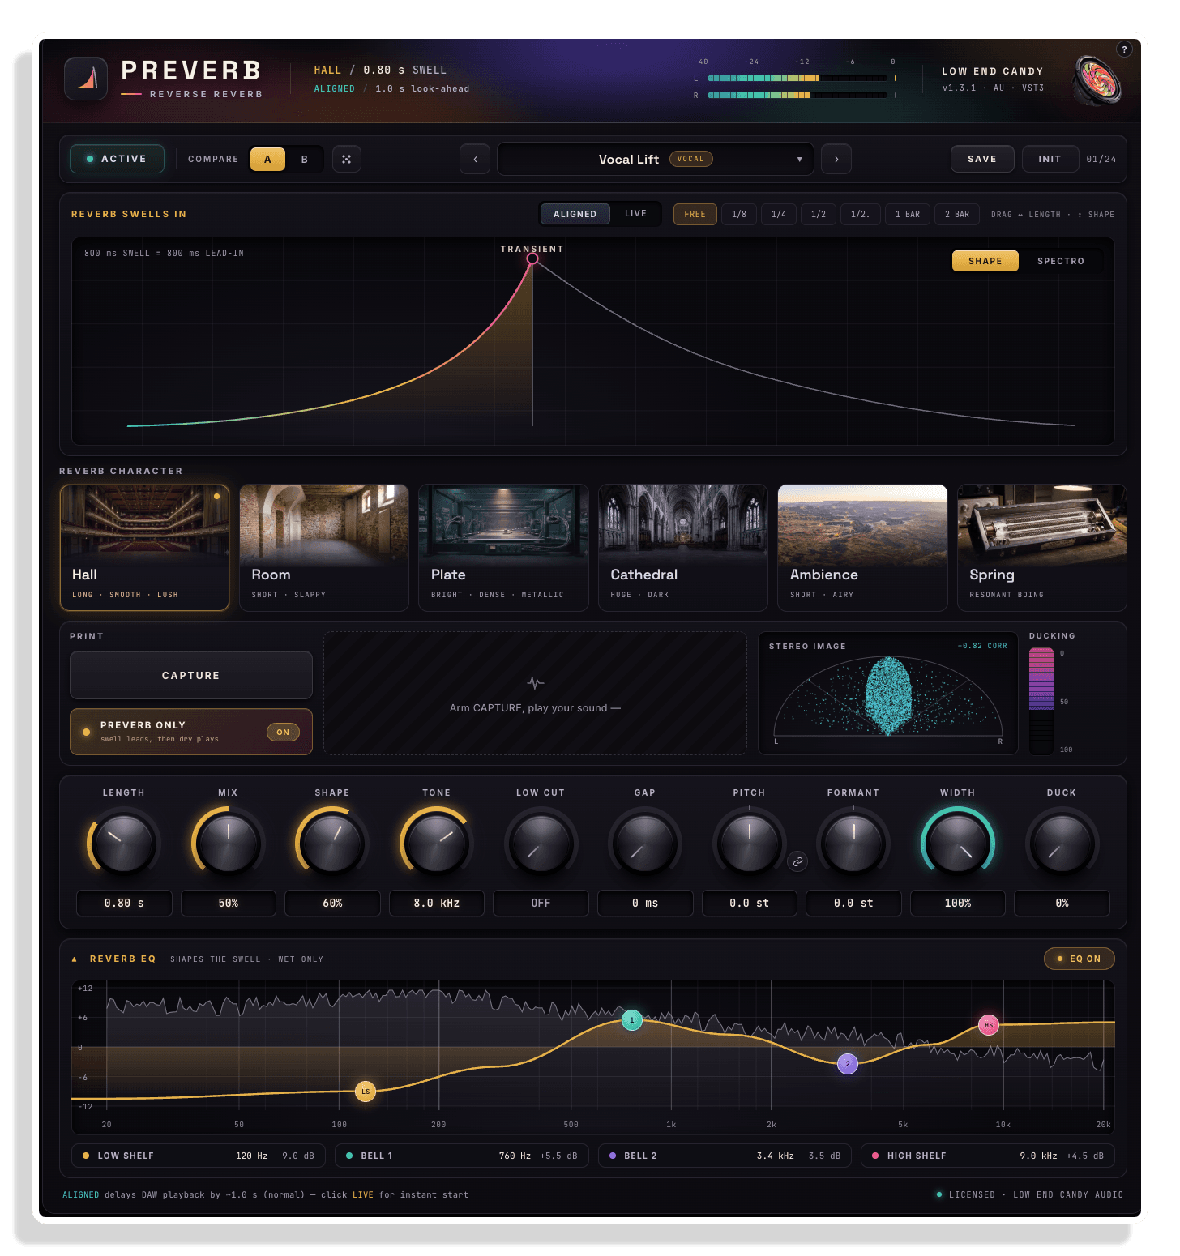Image resolution: width=1180 pixels, height=1256 pixels.
Task: Toggle PREVERB ONLY switch ON
Action: point(283,732)
